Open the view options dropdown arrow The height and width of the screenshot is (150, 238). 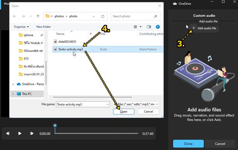click(141, 27)
